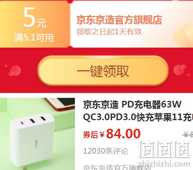The image size is (193, 170).
Task: Click the 领取之日起1天有效 validity note
Action: click(109, 32)
